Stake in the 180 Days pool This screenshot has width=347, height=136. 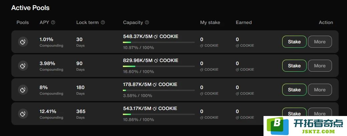pos(294,90)
